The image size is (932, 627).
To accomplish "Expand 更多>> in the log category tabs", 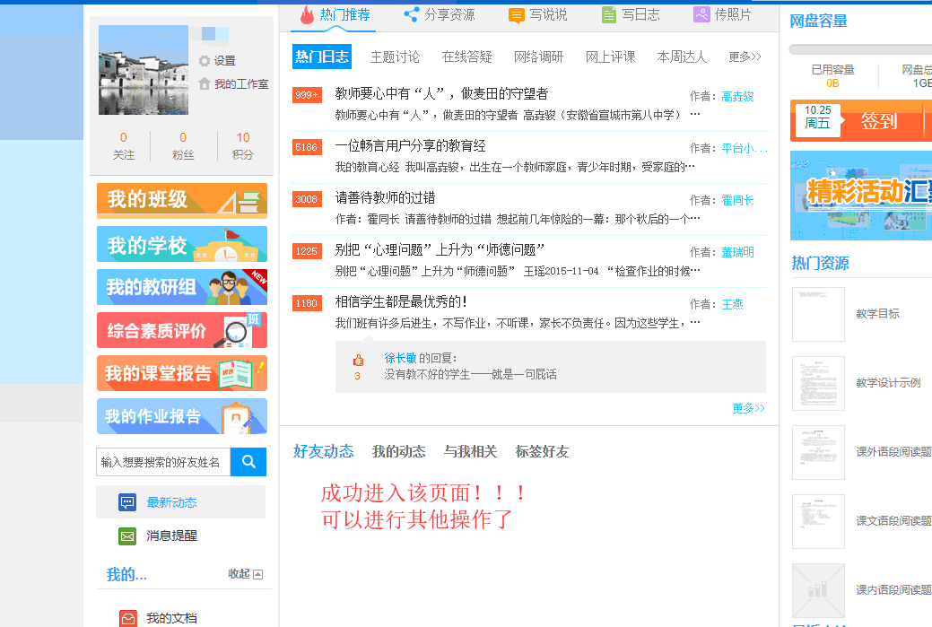I will coord(745,57).
